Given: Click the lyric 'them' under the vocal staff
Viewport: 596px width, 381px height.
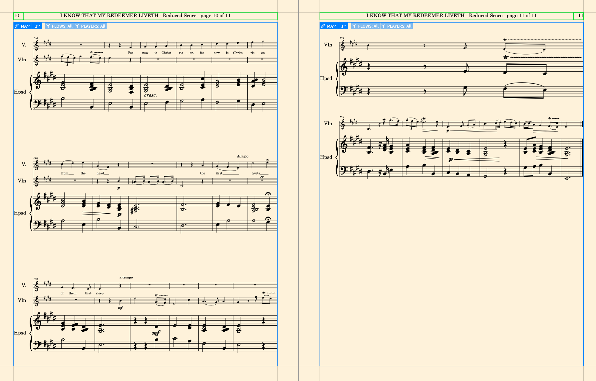Looking at the screenshot, I should [x=73, y=293].
